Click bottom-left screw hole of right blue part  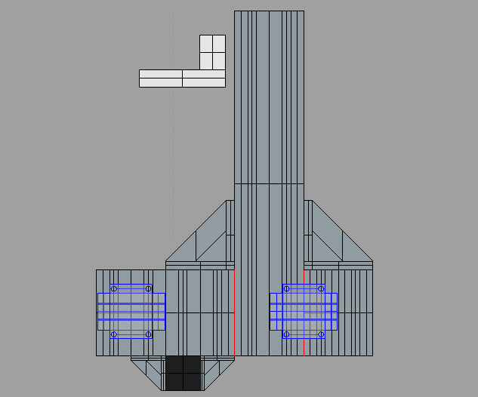point(286,334)
